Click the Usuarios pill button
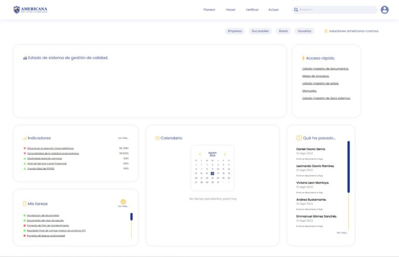This screenshot has height=257, width=399. 304,31
